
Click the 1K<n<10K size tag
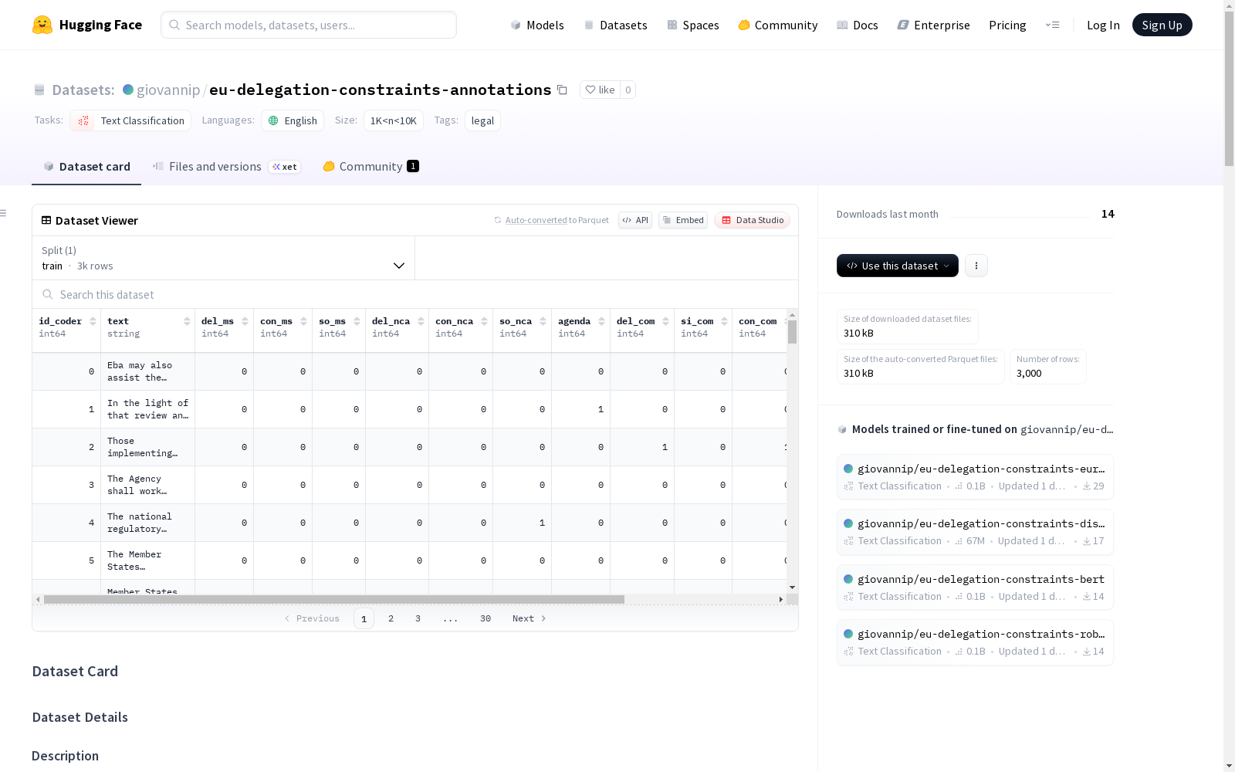(x=394, y=120)
